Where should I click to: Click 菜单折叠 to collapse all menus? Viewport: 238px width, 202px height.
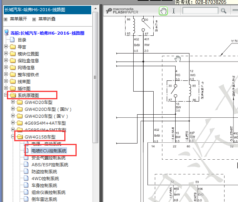click(x=47, y=19)
